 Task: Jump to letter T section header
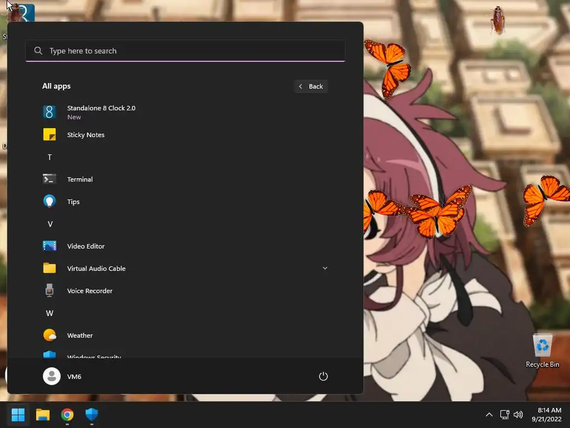50,157
